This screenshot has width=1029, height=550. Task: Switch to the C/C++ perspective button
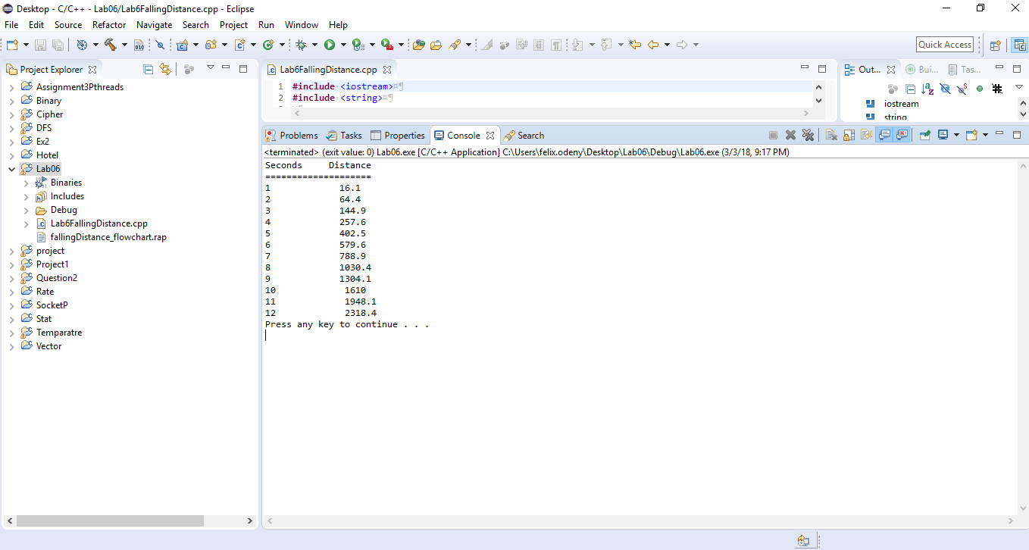pos(1020,45)
